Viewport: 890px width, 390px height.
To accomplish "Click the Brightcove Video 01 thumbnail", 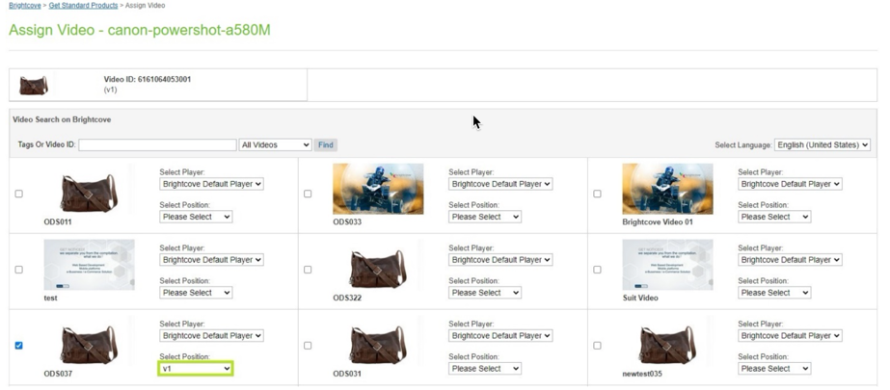I will click(x=667, y=189).
